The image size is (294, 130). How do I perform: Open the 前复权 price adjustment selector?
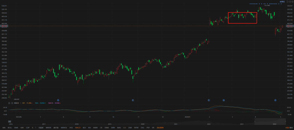tap(282, 2)
